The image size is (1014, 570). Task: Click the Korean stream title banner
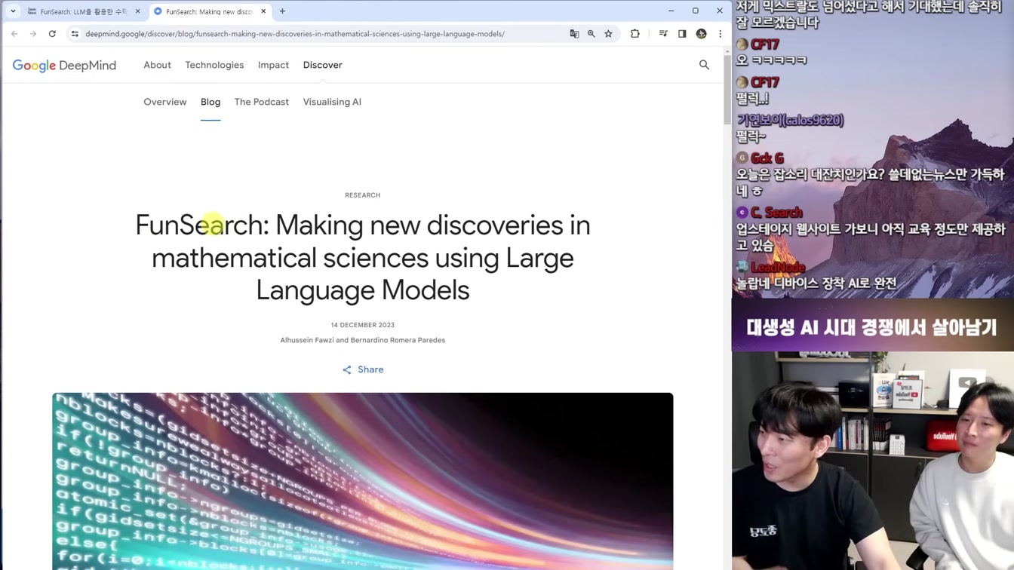(871, 327)
